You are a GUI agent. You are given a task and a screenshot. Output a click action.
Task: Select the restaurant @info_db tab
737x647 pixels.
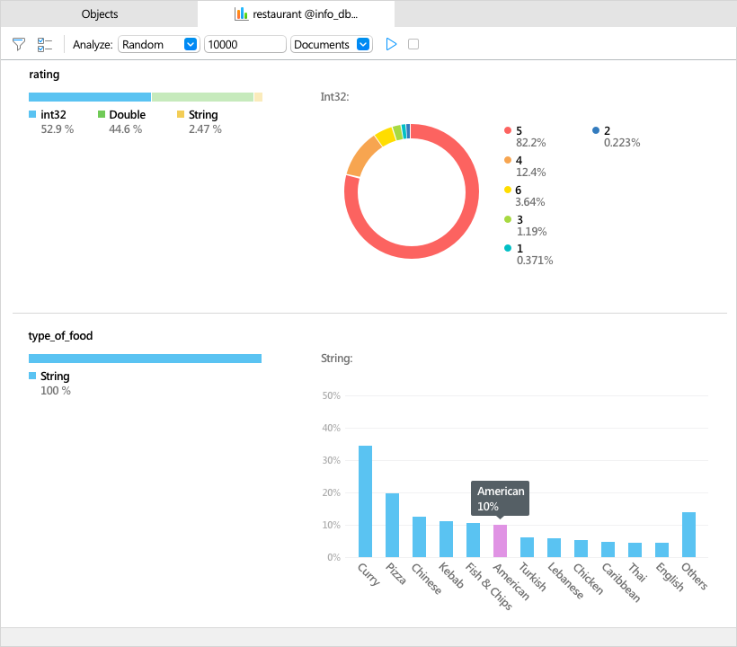click(x=296, y=14)
